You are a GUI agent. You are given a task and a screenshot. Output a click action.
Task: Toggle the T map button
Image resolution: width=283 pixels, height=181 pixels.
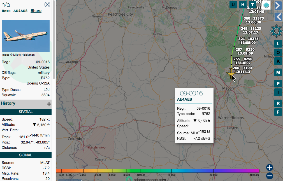pos(252,5)
